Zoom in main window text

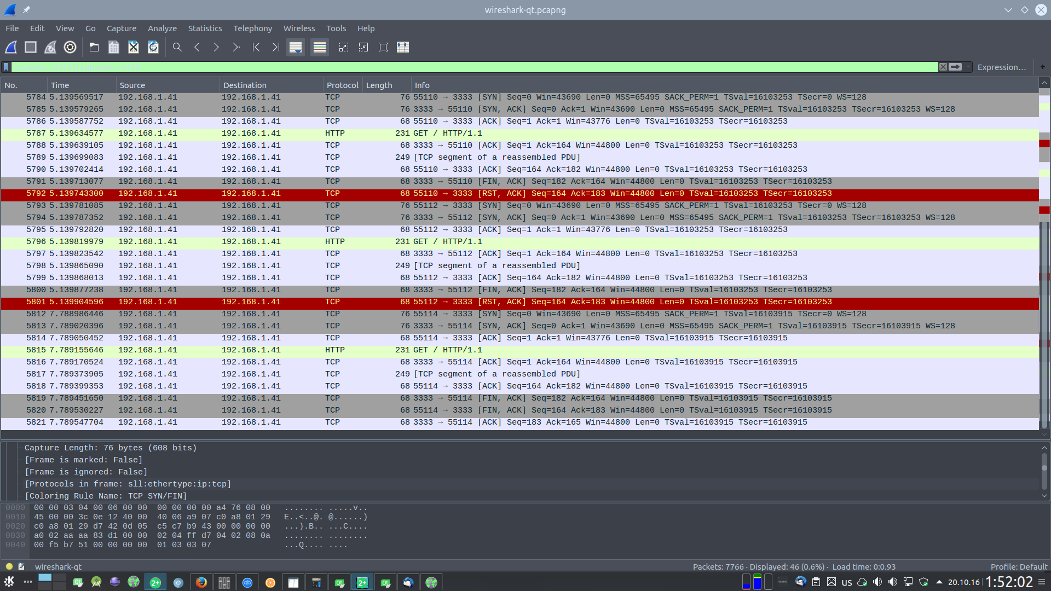[344, 48]
